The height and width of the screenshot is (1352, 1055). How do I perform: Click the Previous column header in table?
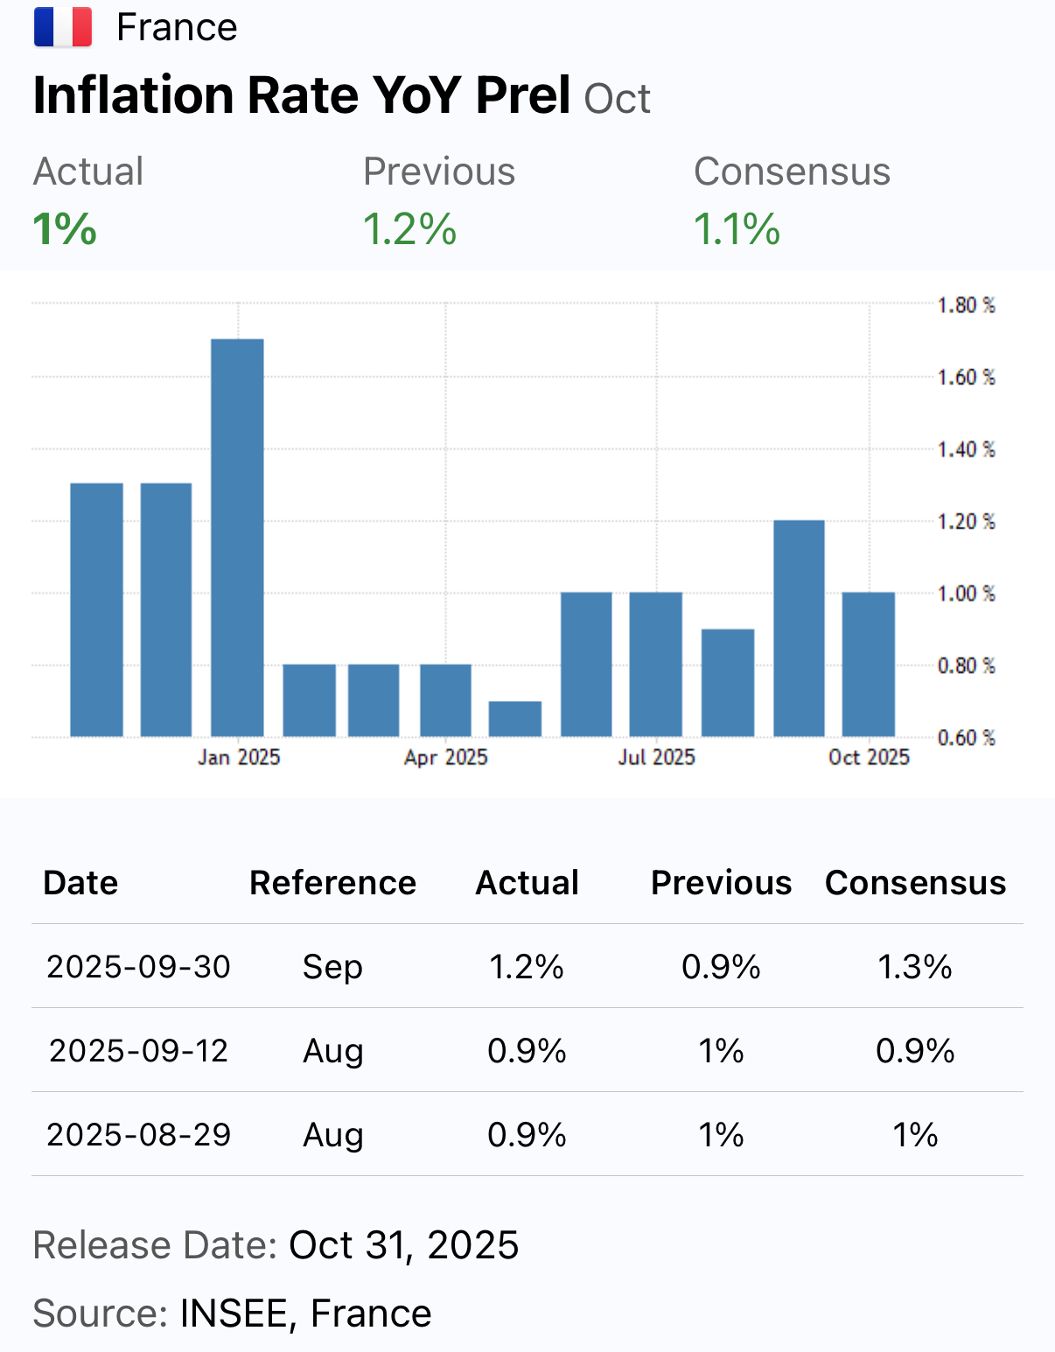pyautogui.click(x=721, y=882)
